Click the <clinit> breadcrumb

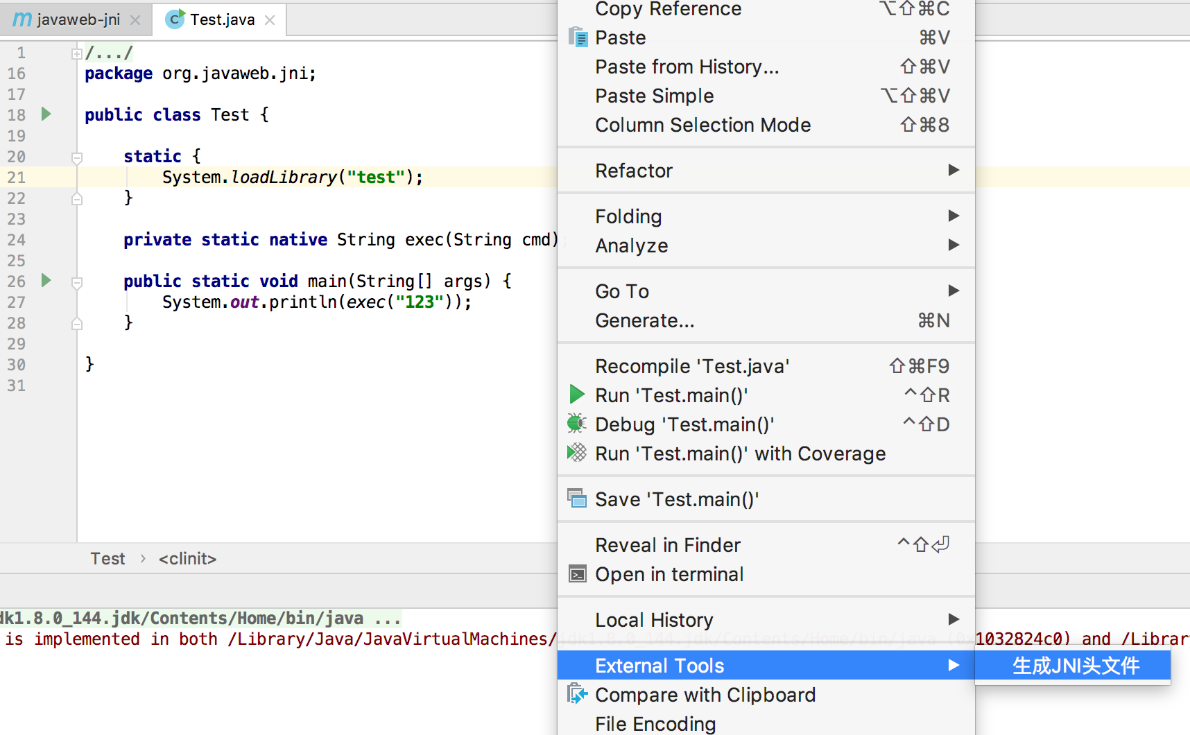[x=187, y=559]
